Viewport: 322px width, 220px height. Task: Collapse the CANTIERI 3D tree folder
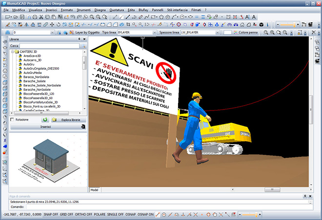pos(12,52)
